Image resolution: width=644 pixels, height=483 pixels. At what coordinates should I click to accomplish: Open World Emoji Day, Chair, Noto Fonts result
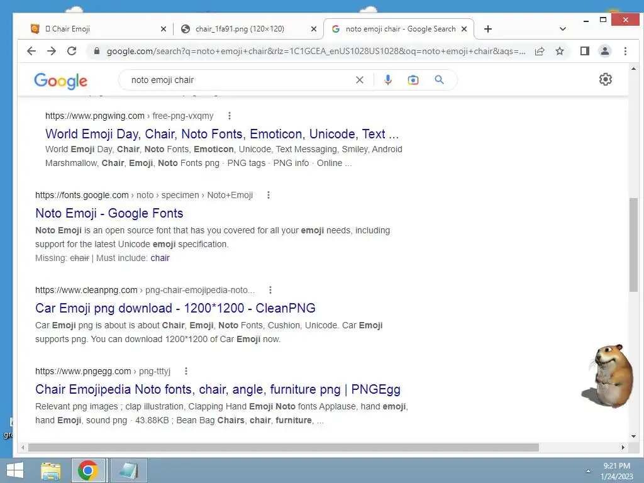(222, 134)
